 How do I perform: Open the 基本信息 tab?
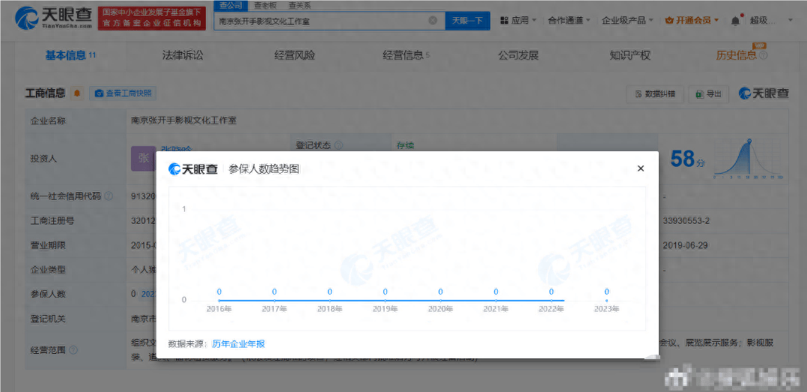coord(70,55)
